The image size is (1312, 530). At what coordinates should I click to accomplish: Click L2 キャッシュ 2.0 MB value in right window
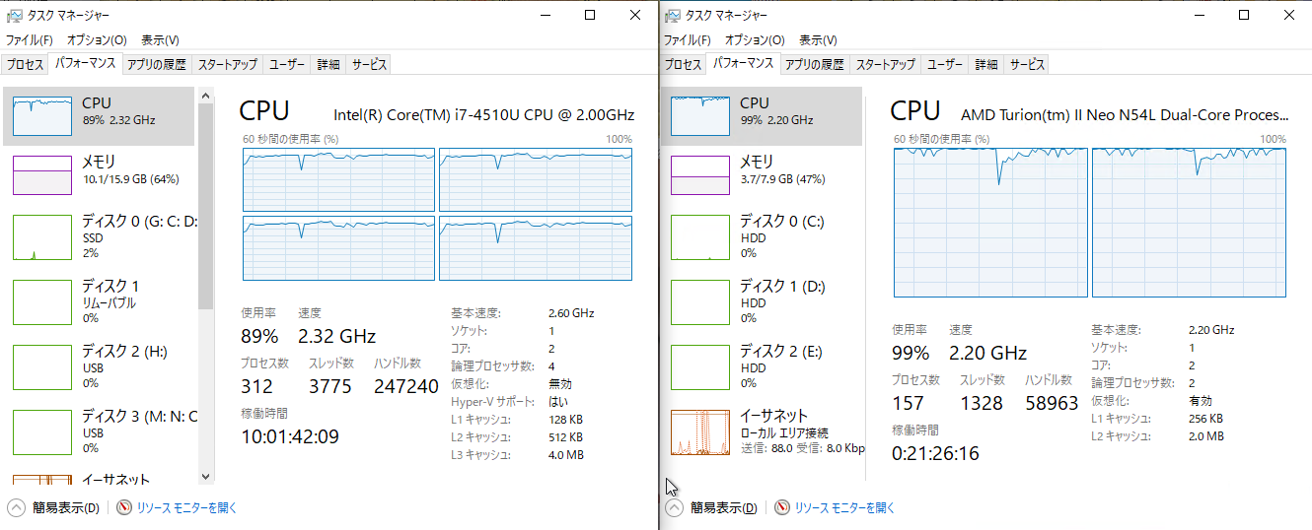[x=1205, y=436]
